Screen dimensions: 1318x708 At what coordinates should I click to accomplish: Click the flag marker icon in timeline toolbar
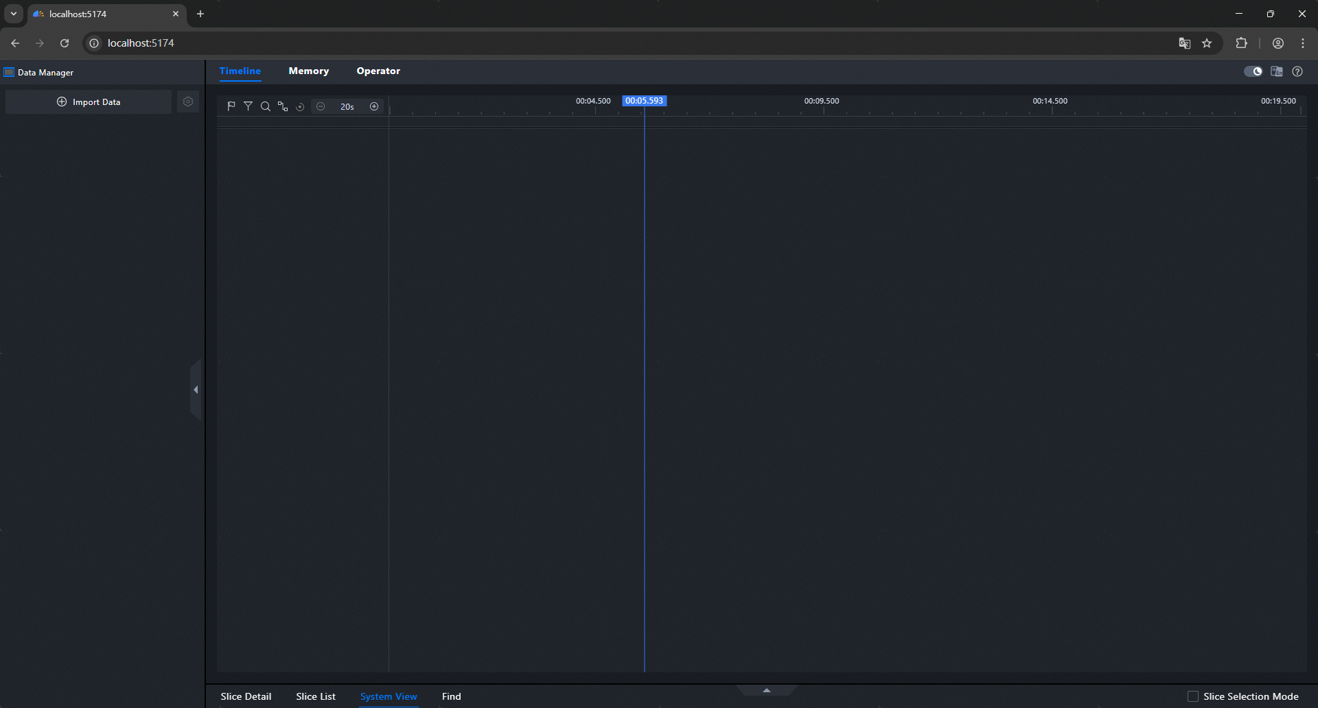[231, 106]
